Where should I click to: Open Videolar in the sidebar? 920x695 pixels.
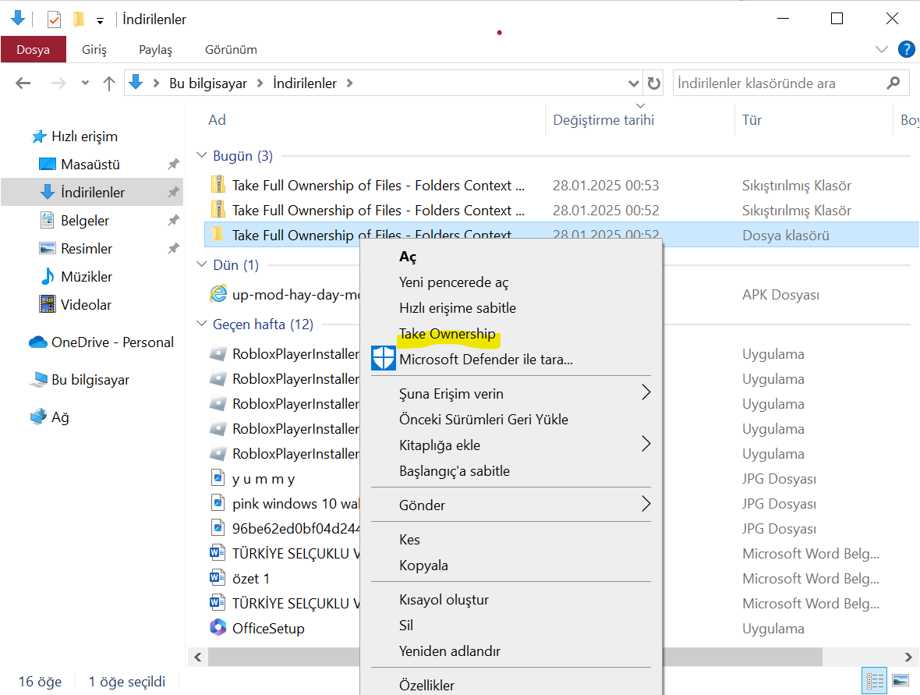tap(86, 305)
